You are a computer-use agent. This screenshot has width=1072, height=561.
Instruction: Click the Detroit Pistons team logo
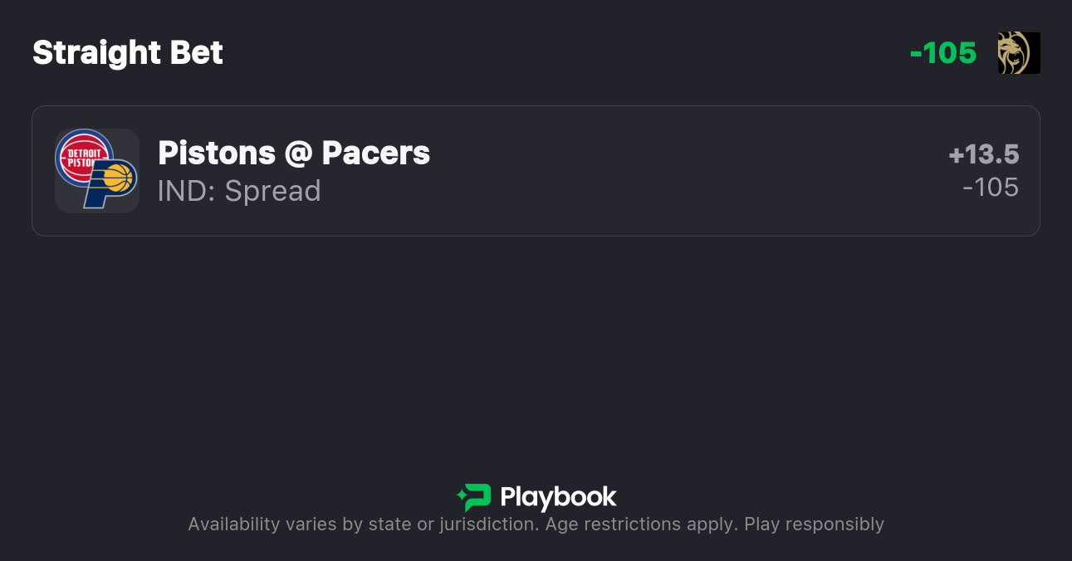coord(84,157)
